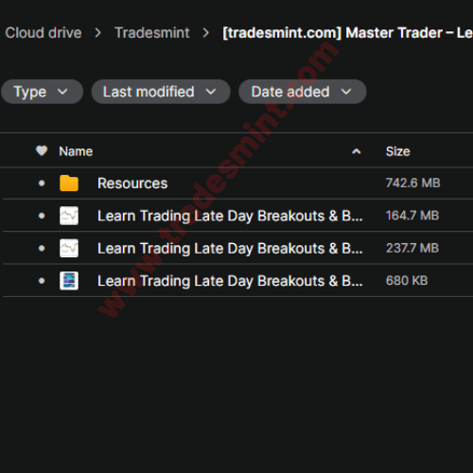473x473 pixels.
Task: Open the Last modified filter dropdown
Action: 161,92
